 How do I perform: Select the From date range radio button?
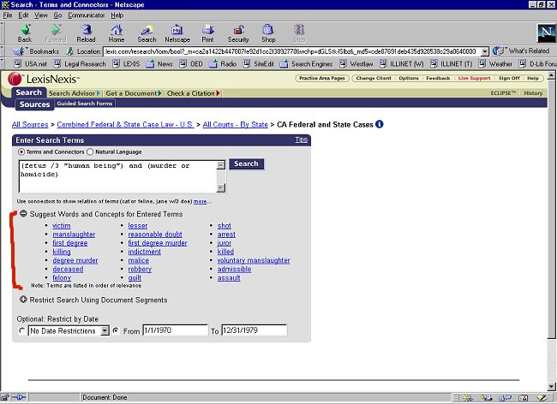tap(116, 330)
